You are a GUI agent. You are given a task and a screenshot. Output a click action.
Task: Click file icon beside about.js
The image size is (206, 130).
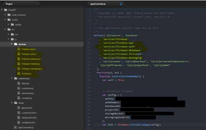coord(19,83)
